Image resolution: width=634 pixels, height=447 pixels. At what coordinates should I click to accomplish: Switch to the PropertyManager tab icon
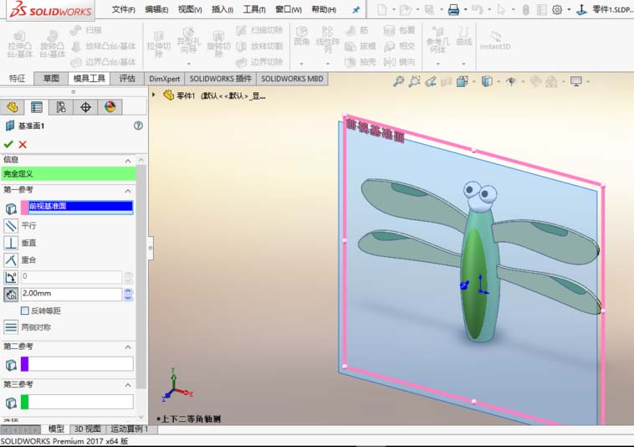pos(37,107)
